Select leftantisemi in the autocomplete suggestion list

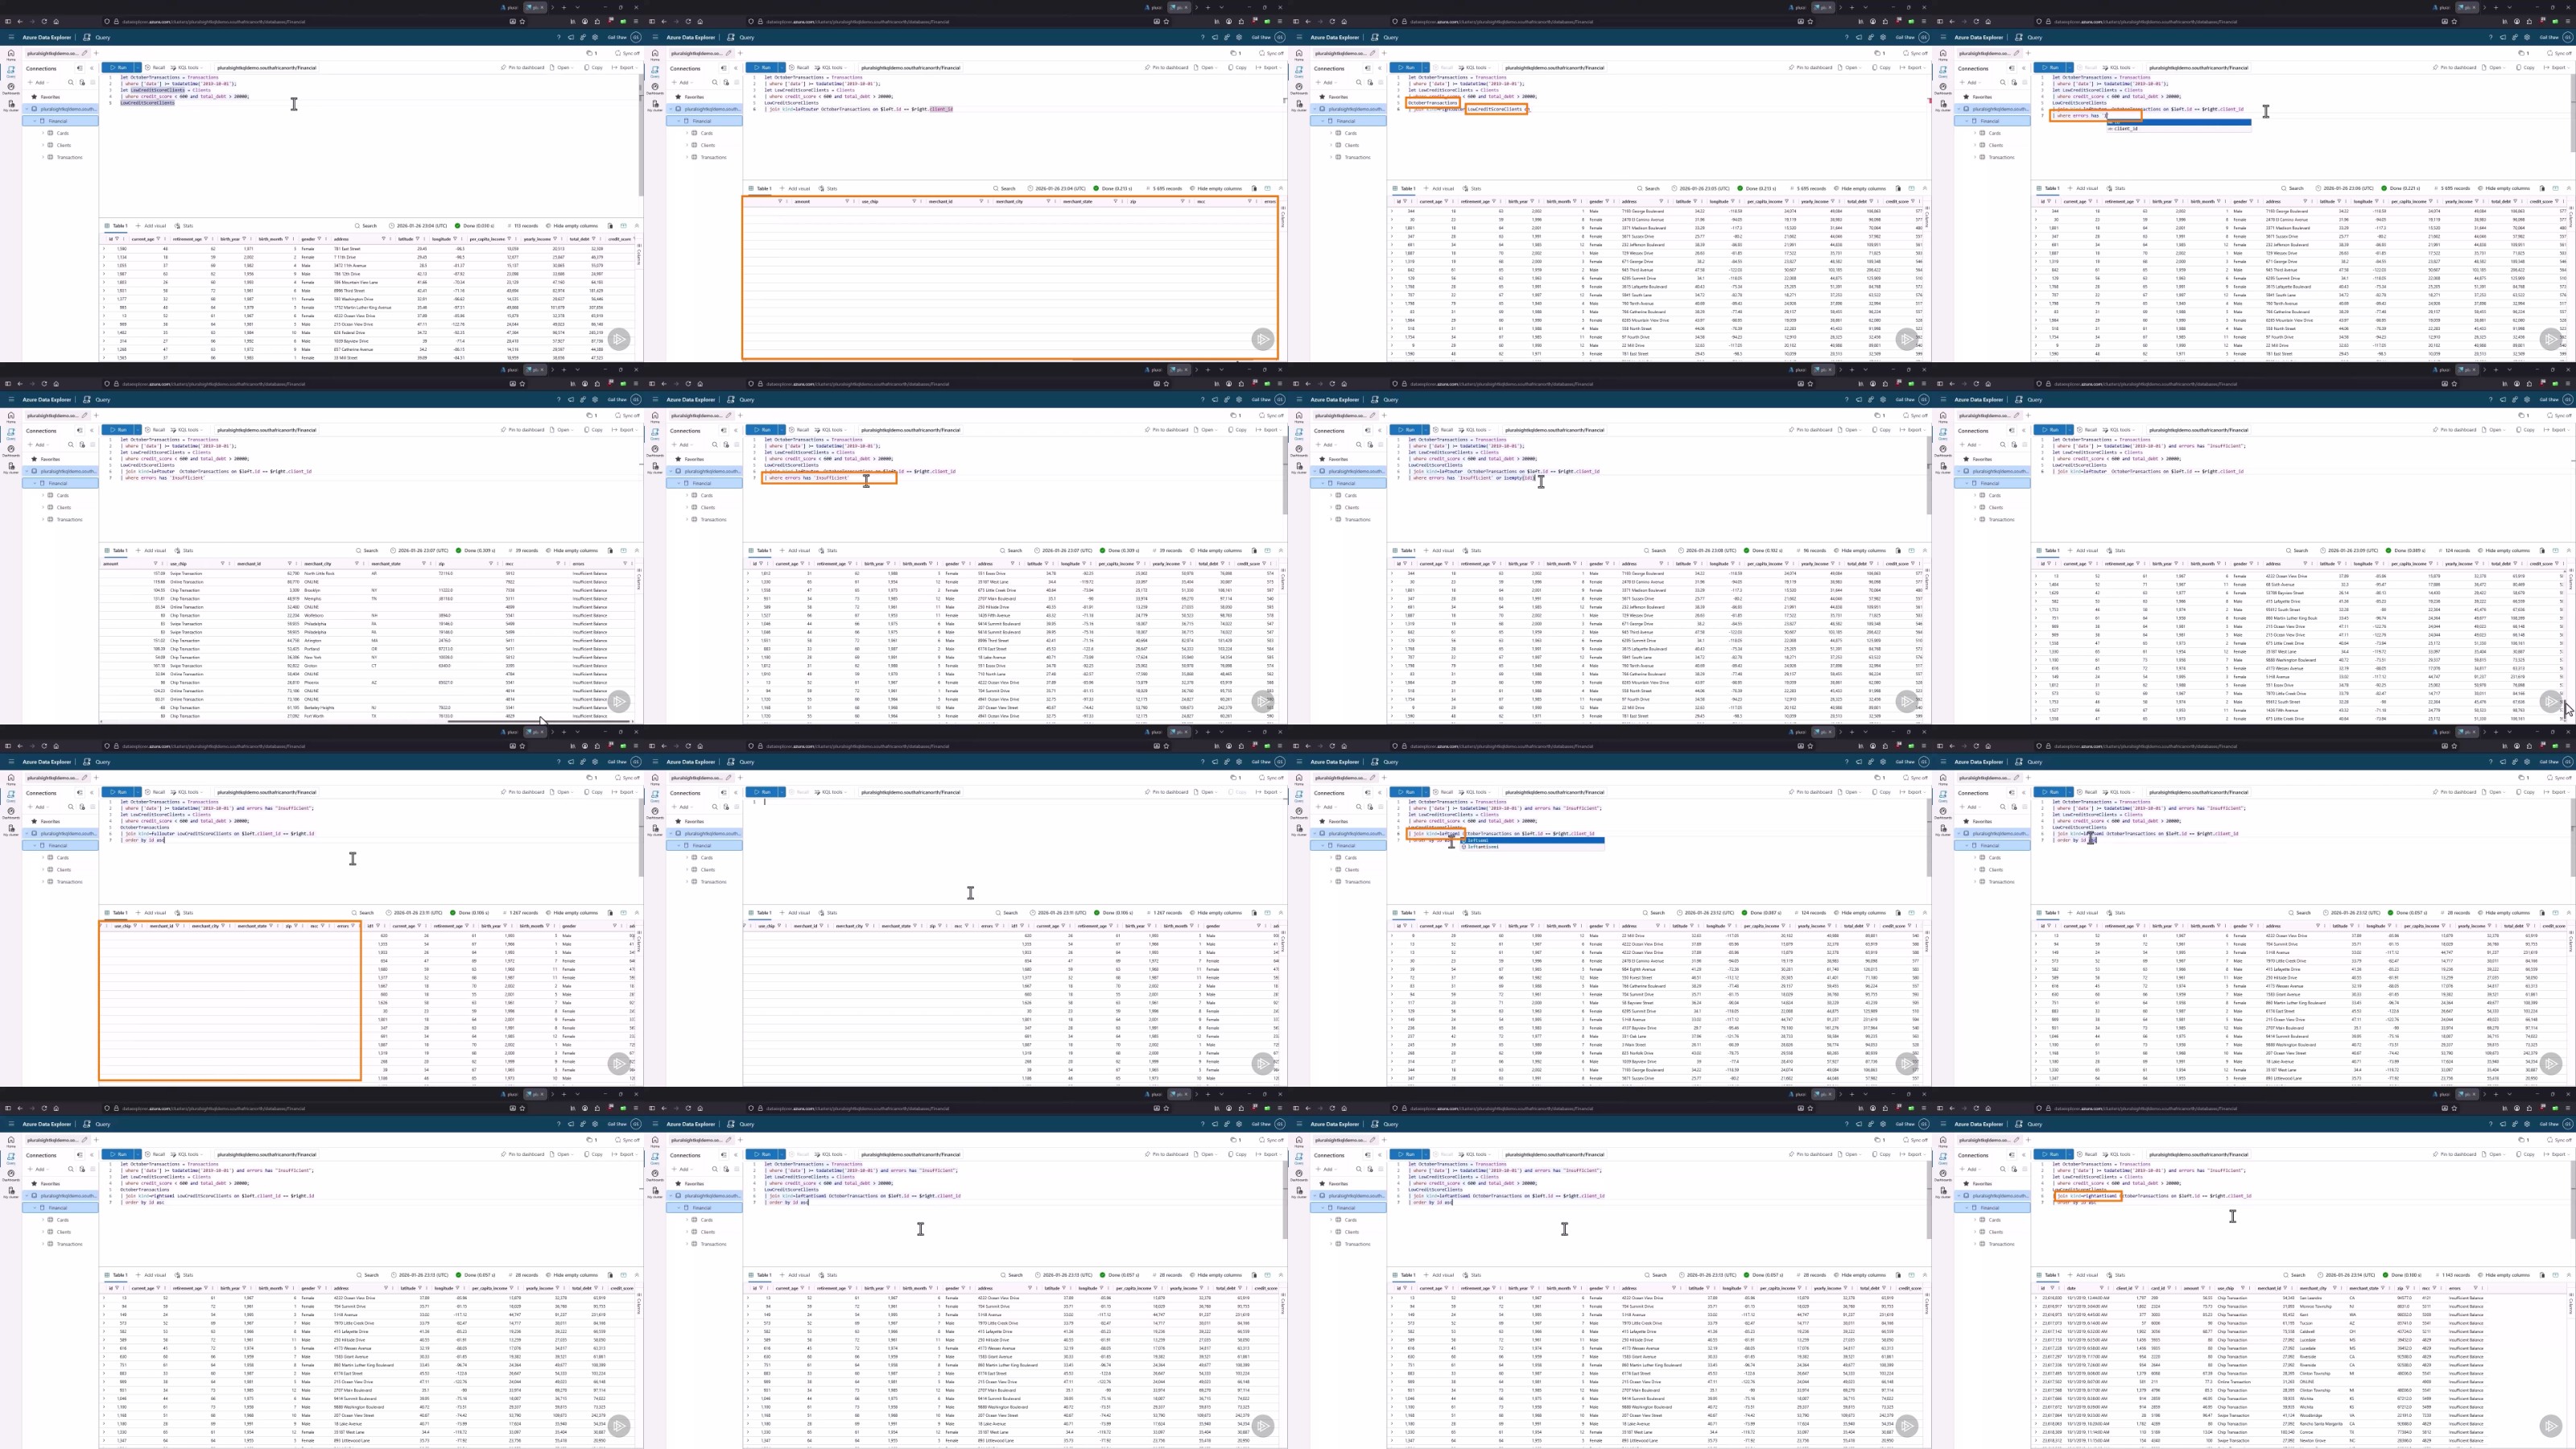click(x=1483, y=847)
